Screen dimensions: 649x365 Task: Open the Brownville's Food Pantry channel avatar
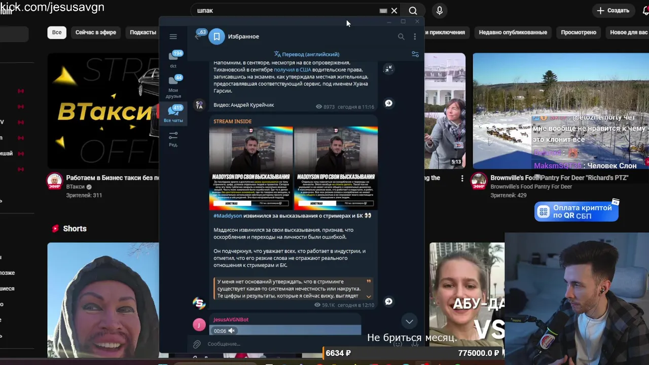pos(479,181)
